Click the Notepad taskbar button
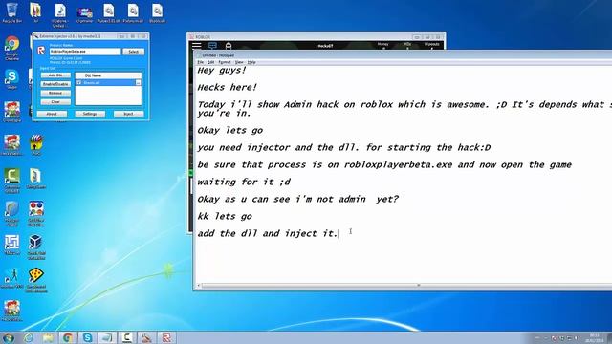 click(107, 337)
